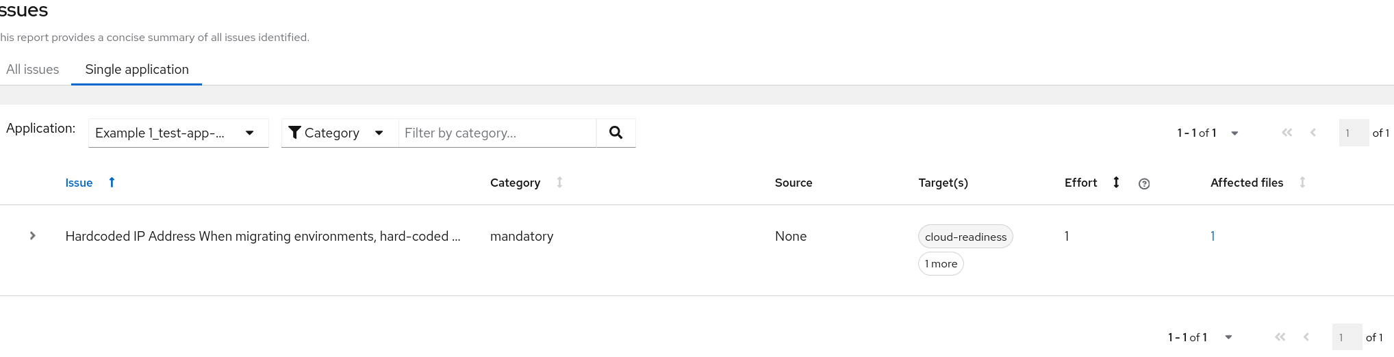Open the affected files count link
Viewport: 1394px width, 357px height.
tap(1213, 236)
